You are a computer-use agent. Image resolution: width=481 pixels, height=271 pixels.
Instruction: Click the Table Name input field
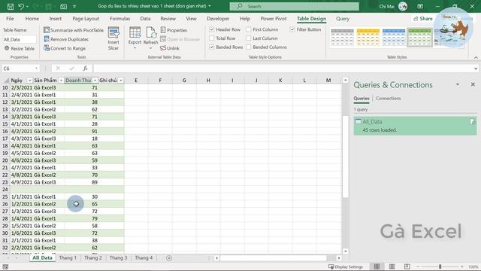point(20,39)
